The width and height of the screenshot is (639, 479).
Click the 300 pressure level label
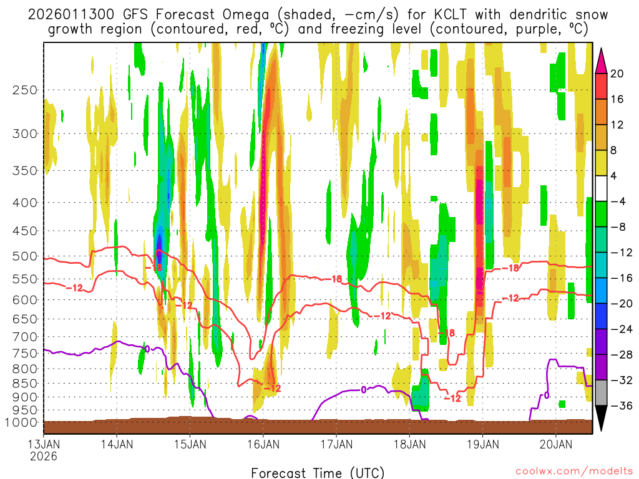point(25,133)
